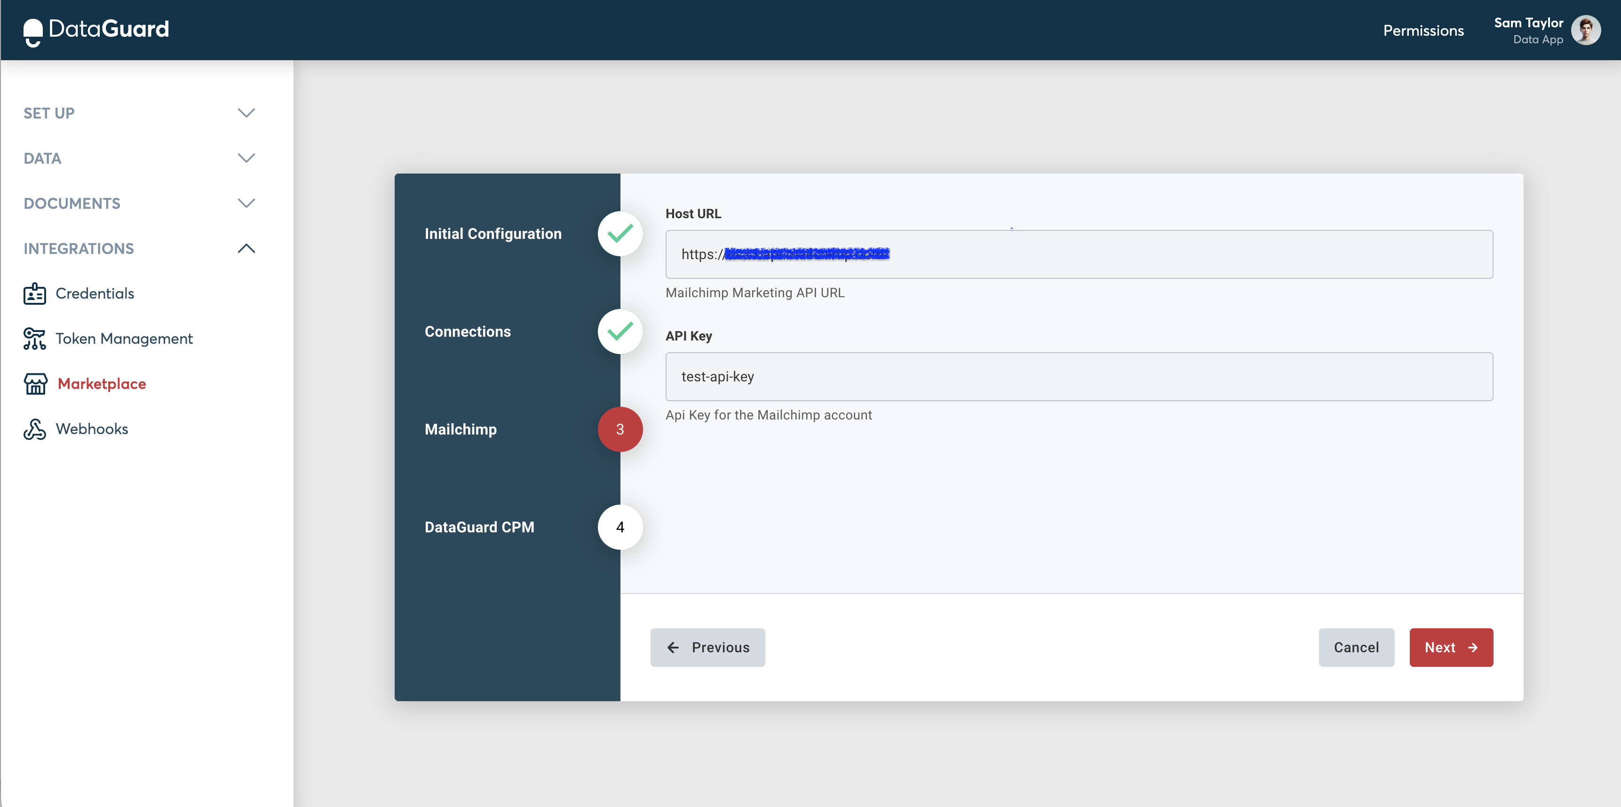Go back with the Previous button
This screenshot has height=807, width=1621.
click(x=707, y=647)
